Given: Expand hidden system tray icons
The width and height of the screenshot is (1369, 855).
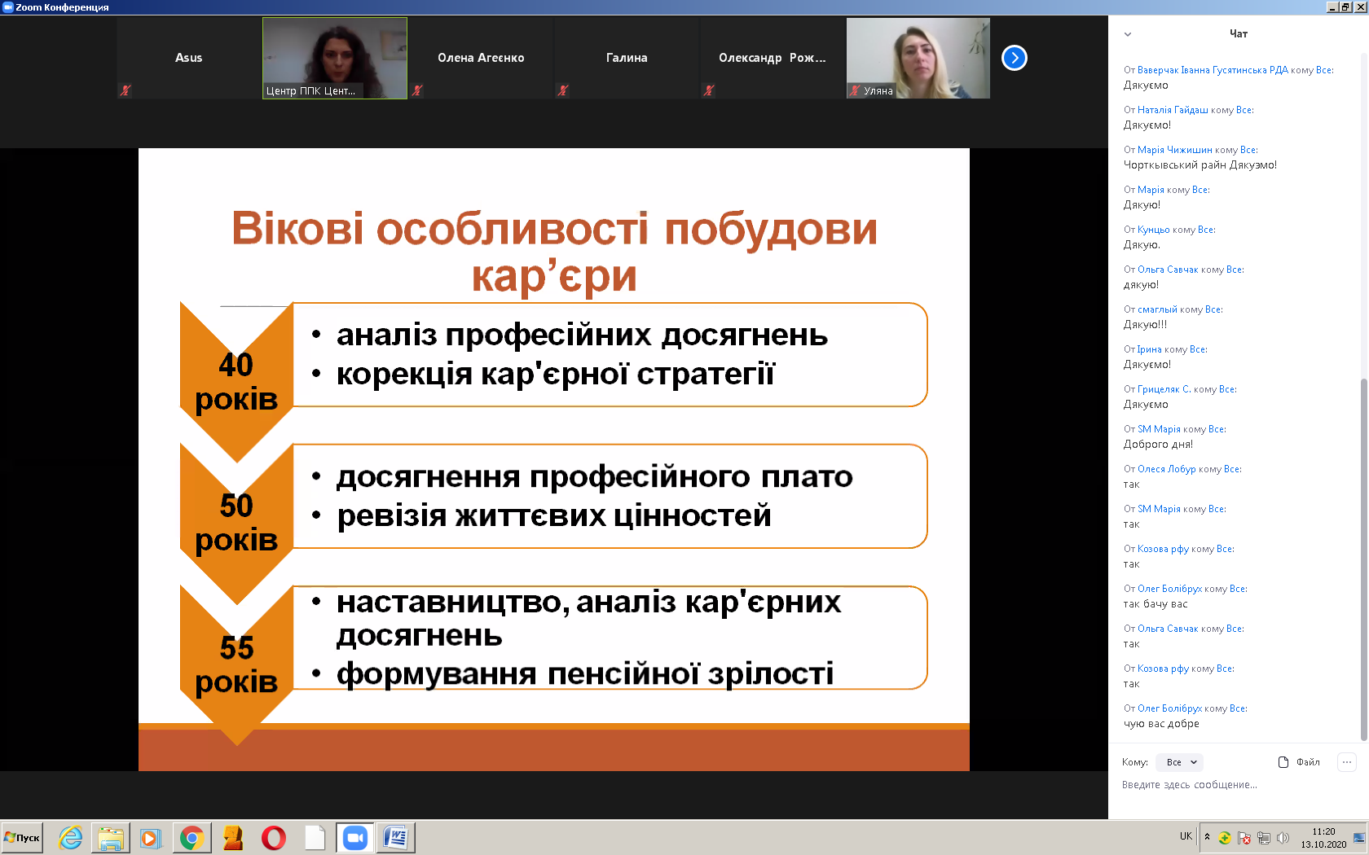Looking at the screenshot, I should point(1207,836).
